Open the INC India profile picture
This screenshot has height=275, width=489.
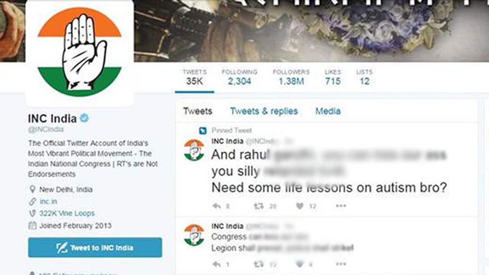79,53
